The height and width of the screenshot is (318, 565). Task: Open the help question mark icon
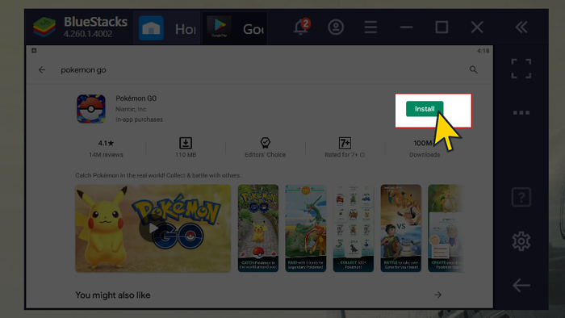coord(521,197)
